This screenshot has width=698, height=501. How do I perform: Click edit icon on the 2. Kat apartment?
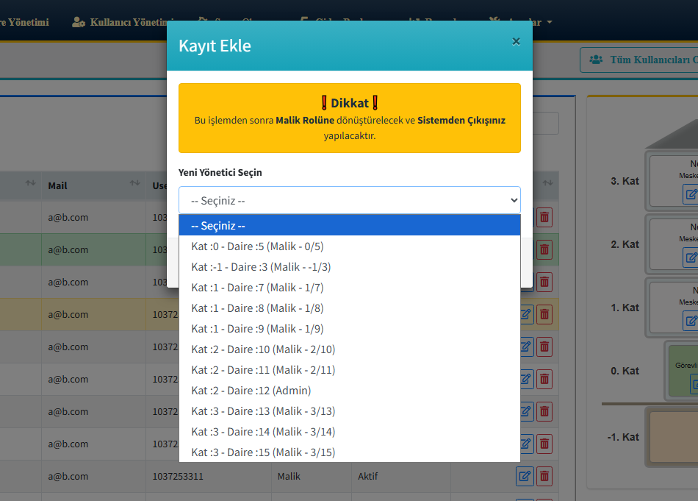pos(691,257)
